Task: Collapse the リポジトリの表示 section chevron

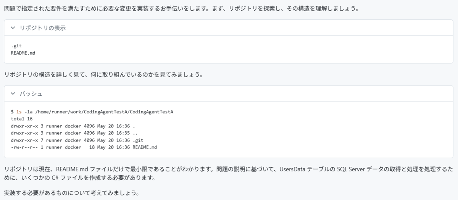Action: (13, 28)
